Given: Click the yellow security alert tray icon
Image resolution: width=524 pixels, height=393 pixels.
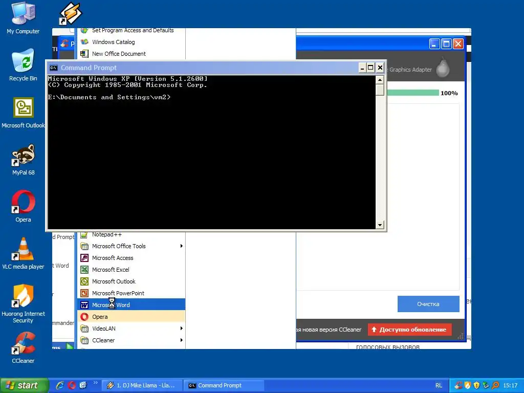Looking at the screenshot, I should (x=476, y=385).
